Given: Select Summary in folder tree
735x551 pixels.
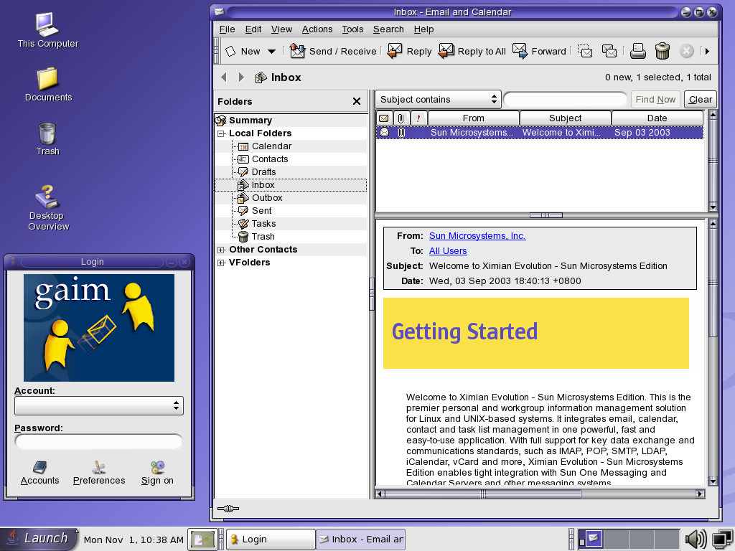Looking at the screenshot, I should [x=251, y=121].
